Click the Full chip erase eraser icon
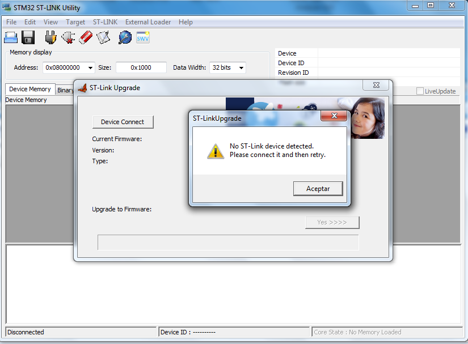468x344 pixels. [86, 37]
